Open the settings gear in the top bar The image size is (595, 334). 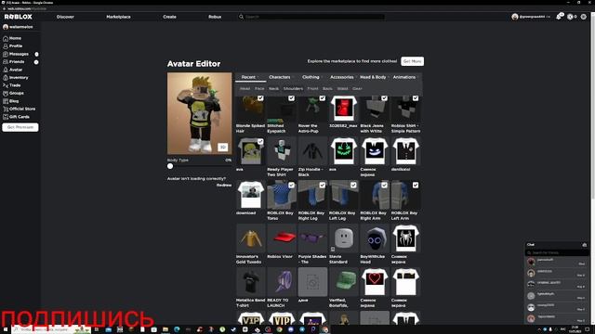click(x=583, y=17)
